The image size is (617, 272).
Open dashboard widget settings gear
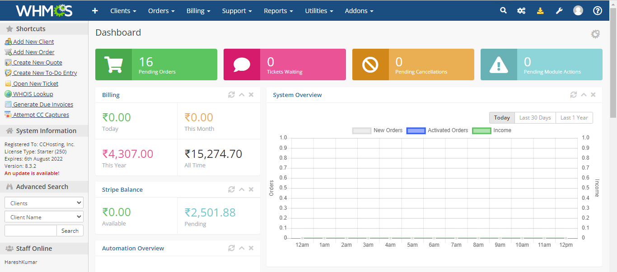(x=595, y=34)
